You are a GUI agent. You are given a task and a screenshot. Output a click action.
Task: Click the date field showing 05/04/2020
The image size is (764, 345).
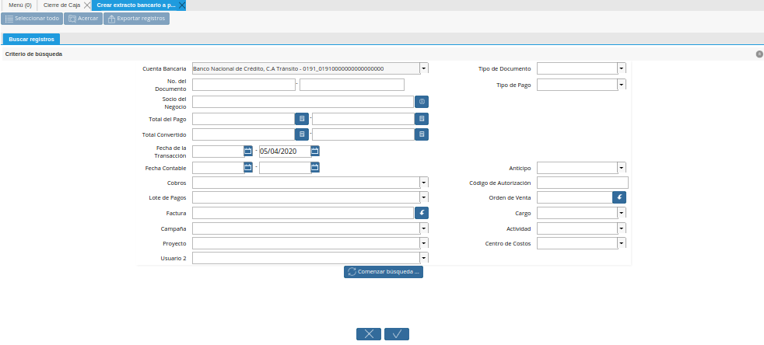(285, 152)
